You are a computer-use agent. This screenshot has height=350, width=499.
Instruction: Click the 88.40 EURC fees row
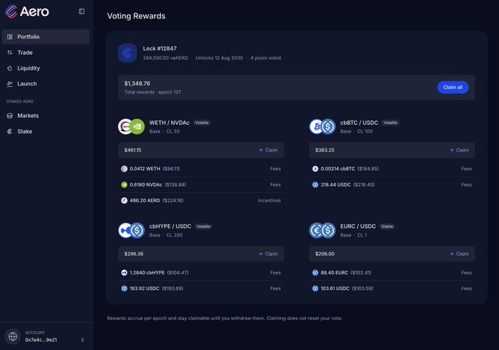[x=392, y=273]
